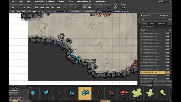The image size is (181, 102).
Task: Set rotation to 0 degrees
Action: tap(12, 12)
